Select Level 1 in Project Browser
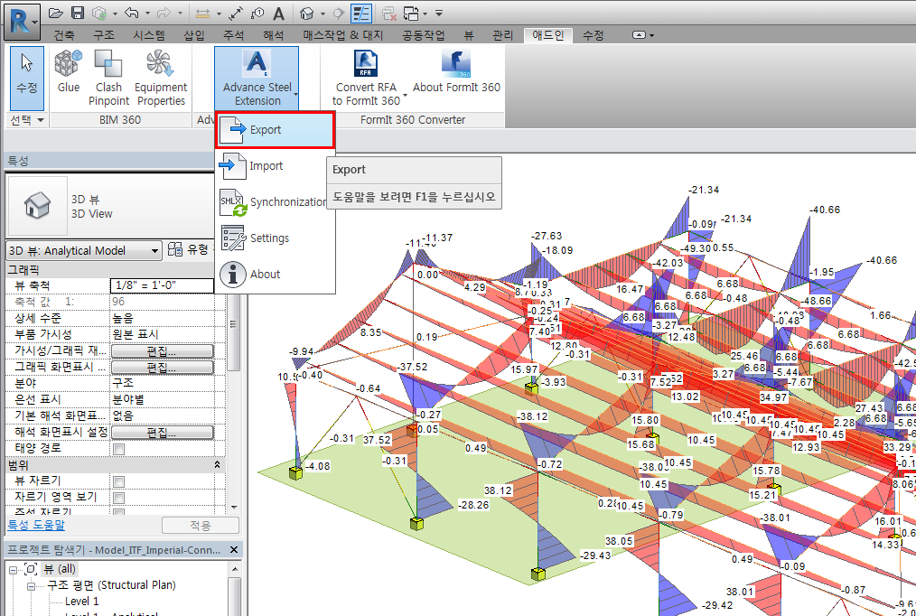The image size is (916, 616). pos(82,602)
